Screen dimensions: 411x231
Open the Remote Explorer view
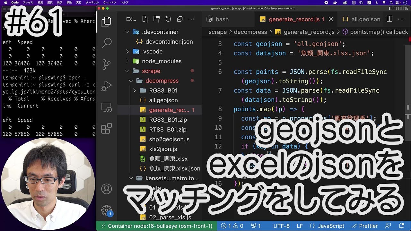coord(106,107)
